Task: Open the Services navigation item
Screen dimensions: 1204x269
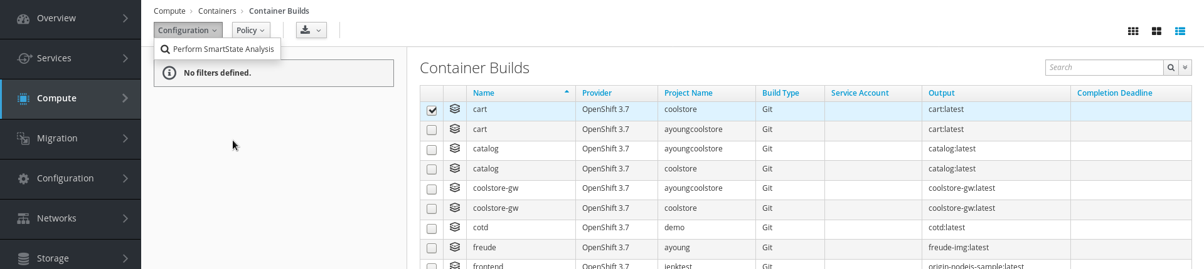Action: point(70,58)
